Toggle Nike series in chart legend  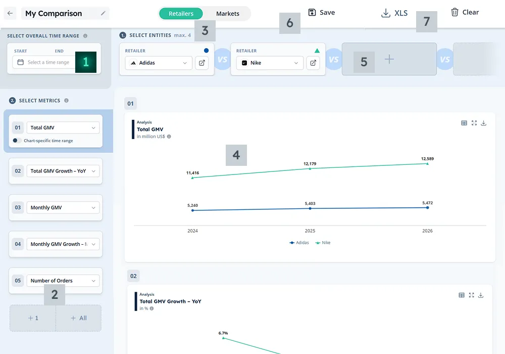point(323,243)
